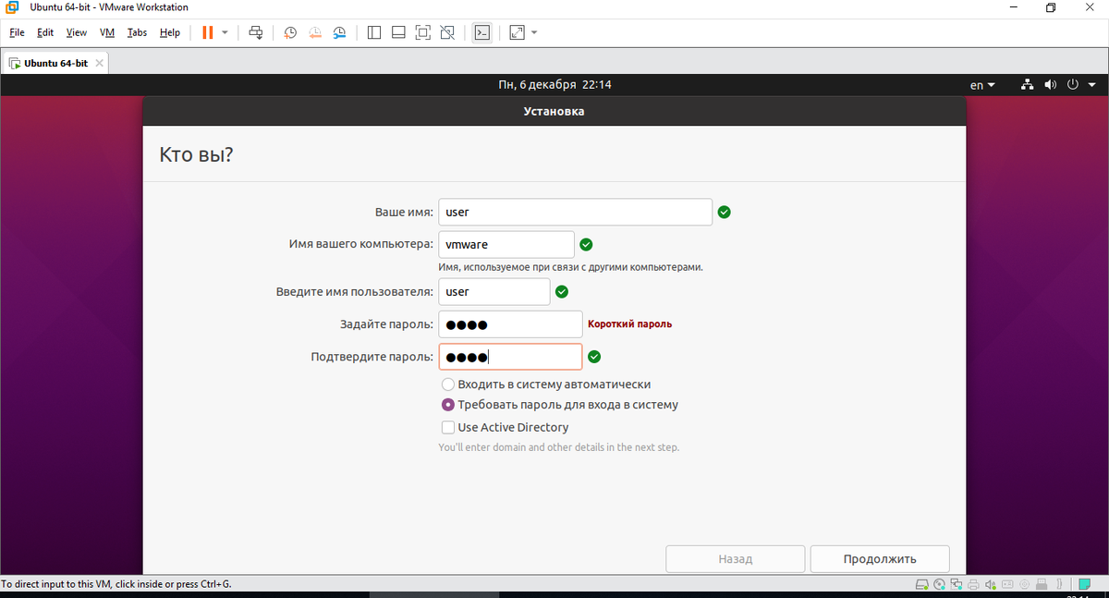
Task: Select 'Требовать пароль для входа' radio button
Action: tap(448, 405)
